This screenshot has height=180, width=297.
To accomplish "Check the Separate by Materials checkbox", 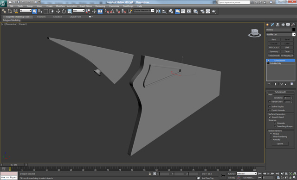I will click(x=275, y=123).
